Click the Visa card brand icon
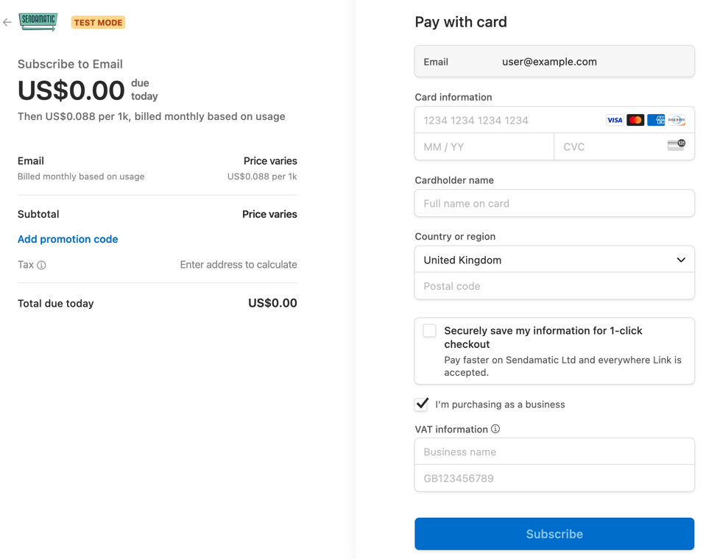The image size is (706, 559). (x=615, y=120)
